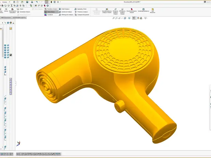Click in the Search field

tap(208, 2)
